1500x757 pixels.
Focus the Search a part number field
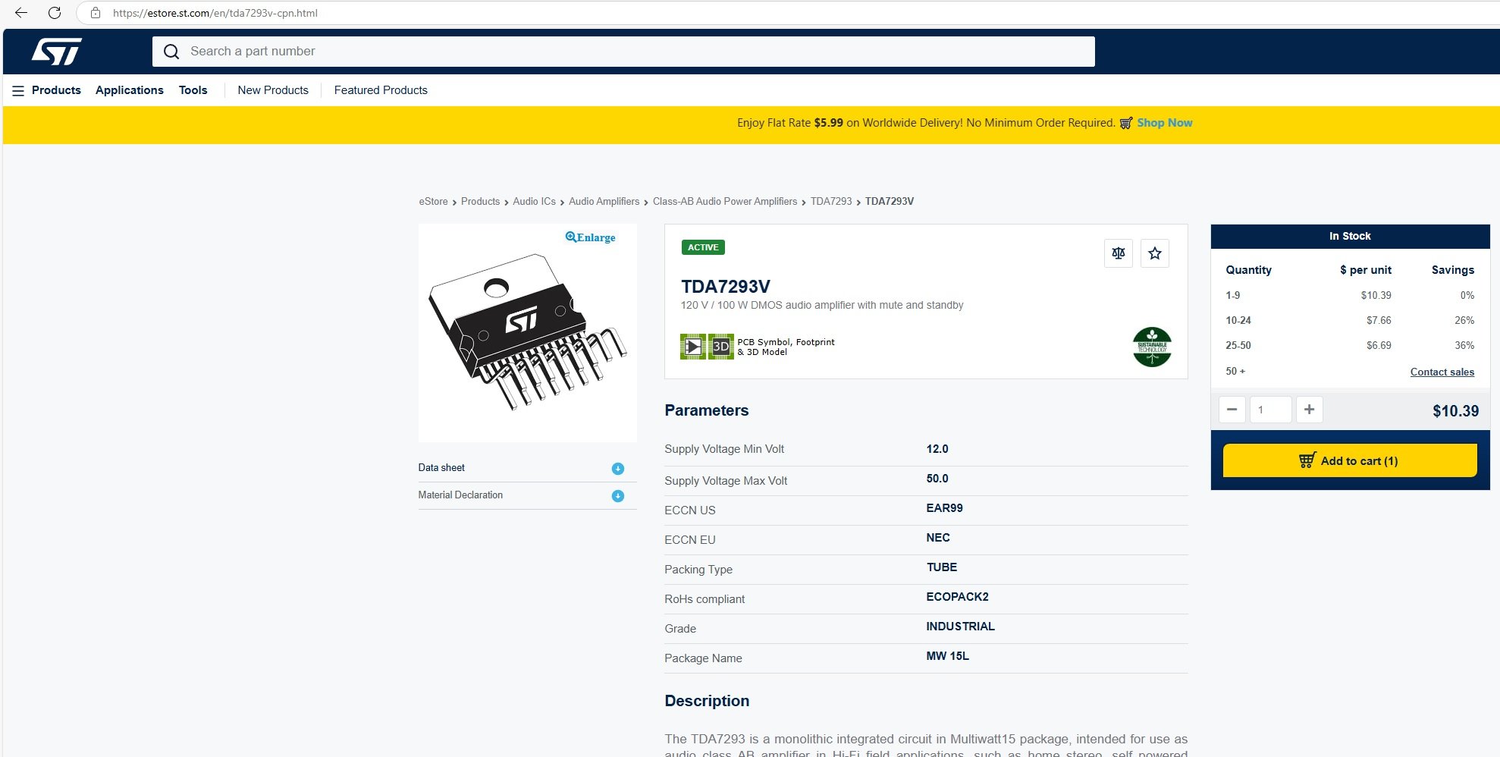tap(623, 52)
